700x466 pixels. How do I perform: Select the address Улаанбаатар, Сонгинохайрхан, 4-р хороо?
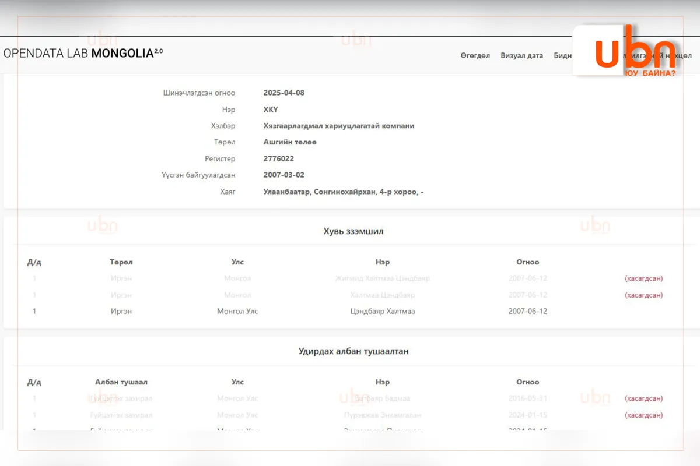click(343, 192)
